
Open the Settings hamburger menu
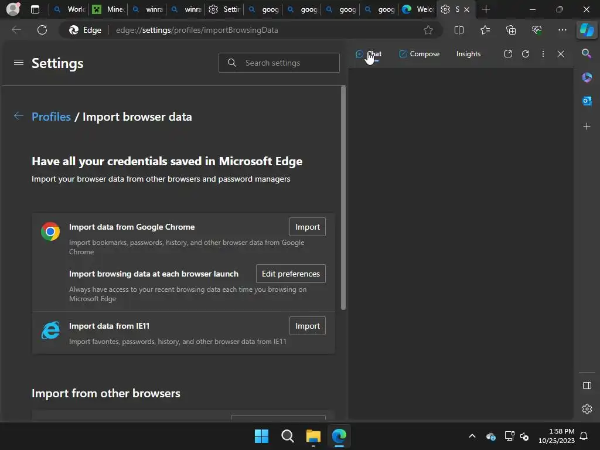[19, 62]
